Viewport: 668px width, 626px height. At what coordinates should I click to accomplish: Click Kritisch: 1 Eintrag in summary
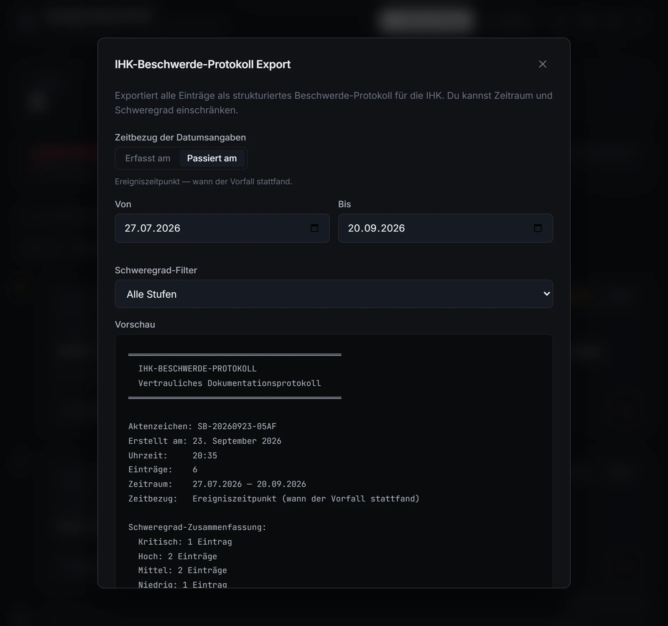click(185, 542)
